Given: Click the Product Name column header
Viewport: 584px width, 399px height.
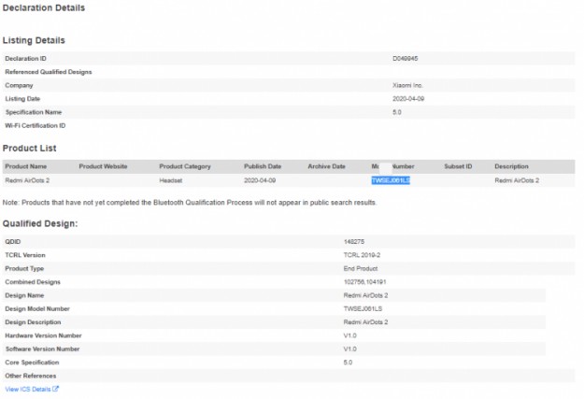Looking at the screenshot, I should 25,166.
